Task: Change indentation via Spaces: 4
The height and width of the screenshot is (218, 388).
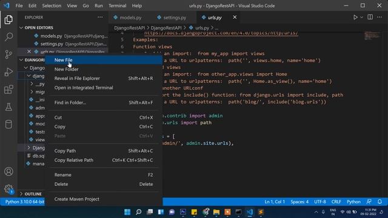Action: (x=299, y=202)
